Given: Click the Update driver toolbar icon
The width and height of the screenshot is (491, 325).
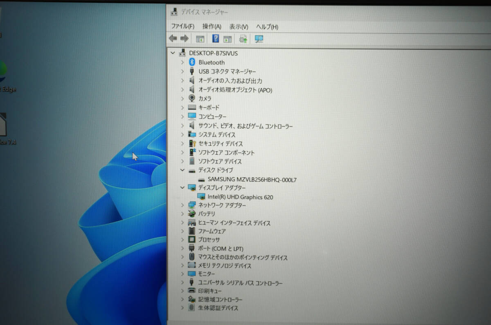Looking at the screenshot, I should click(x=243, y=39).
